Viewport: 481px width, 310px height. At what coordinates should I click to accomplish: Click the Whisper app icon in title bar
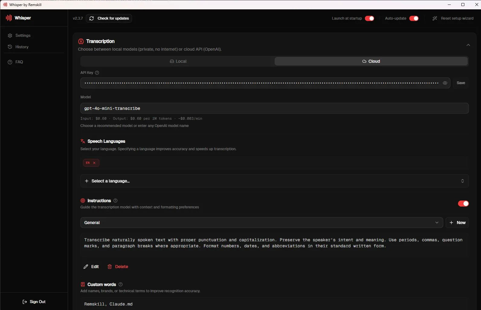[5, 5]
